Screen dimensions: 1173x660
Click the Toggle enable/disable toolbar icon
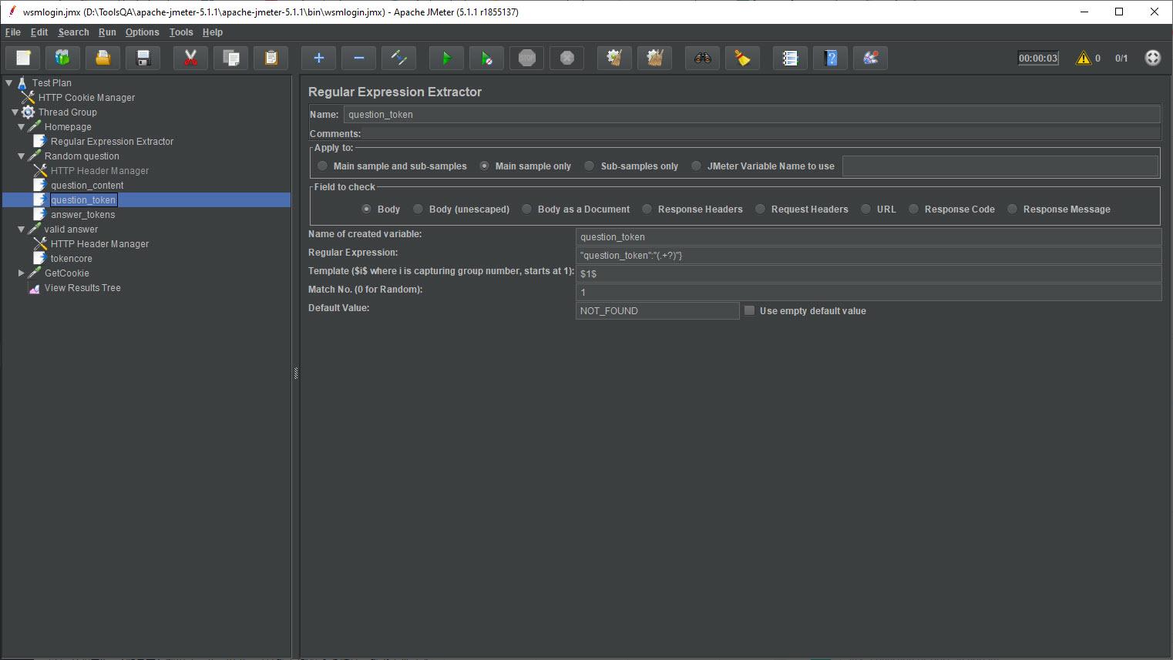398,58
